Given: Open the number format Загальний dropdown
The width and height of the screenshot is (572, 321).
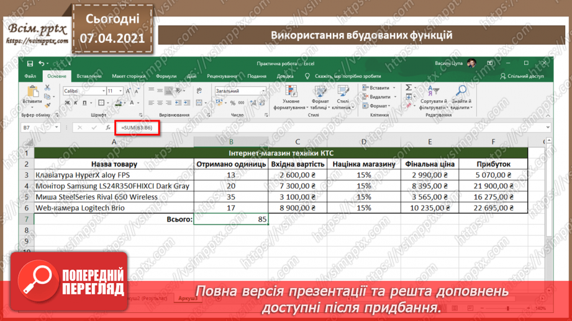Looking at the screenshot, I should (x=263, y=91).
